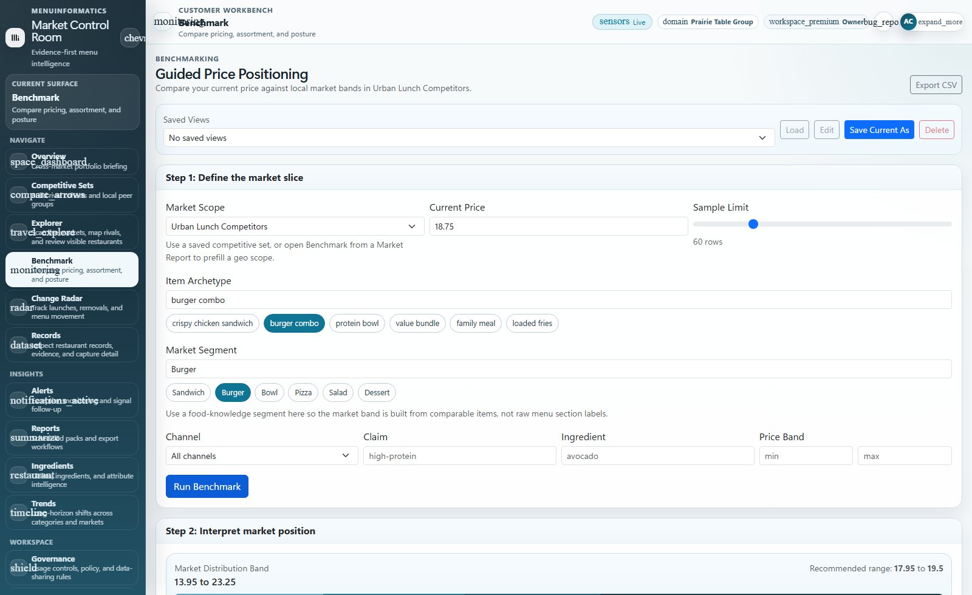This screenshot has width=972, height=595.
Task: Click the monitoring icon in the Benchmark nav item
Action: (18, 270)
